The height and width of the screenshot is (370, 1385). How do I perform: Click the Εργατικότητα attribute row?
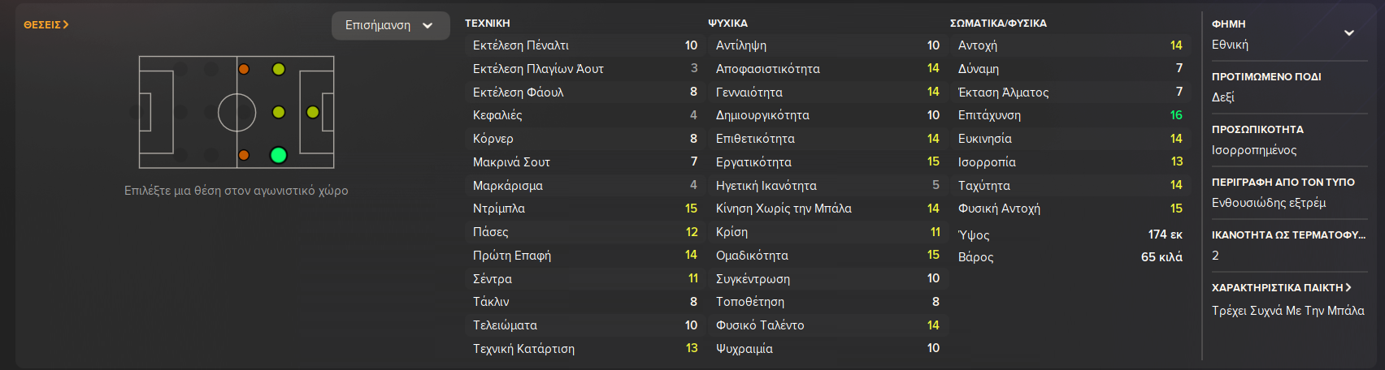[x=827, y=162]
